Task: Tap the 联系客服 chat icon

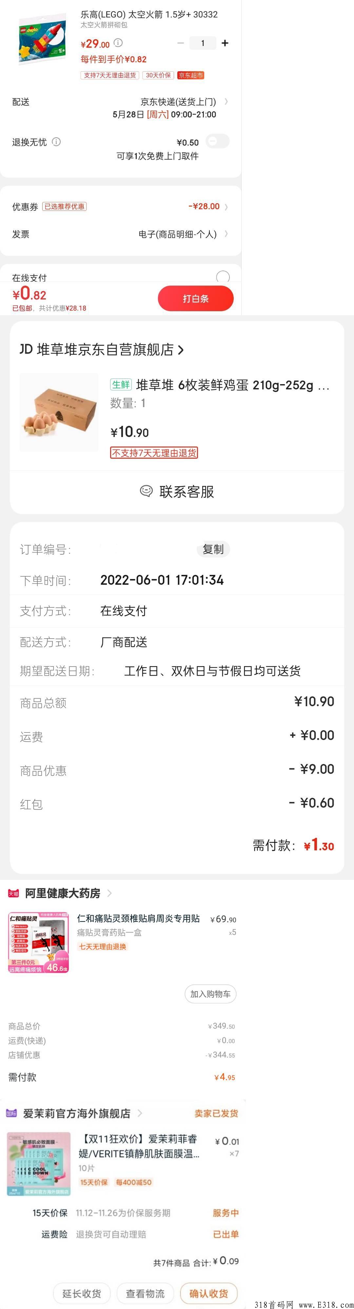Action: pos(146,491)
